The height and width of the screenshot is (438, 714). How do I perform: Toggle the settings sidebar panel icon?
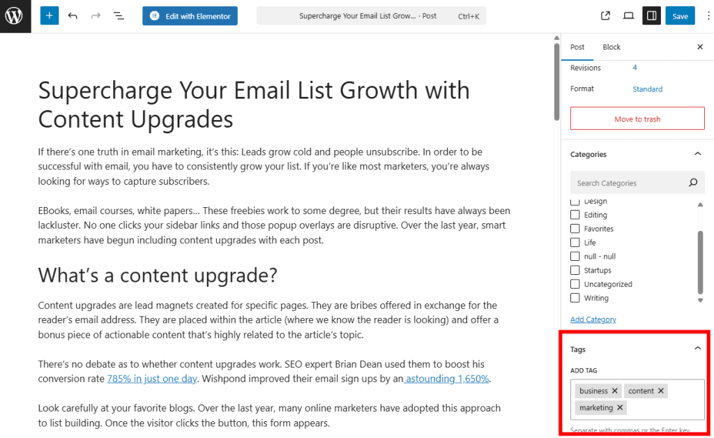[652, 16]
